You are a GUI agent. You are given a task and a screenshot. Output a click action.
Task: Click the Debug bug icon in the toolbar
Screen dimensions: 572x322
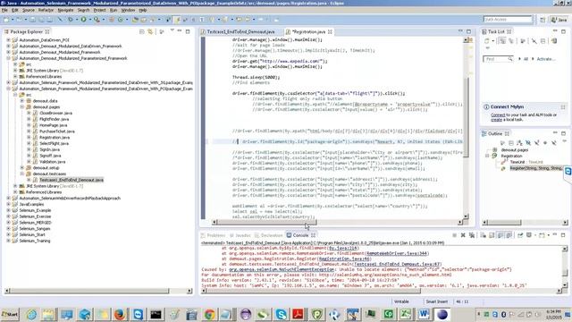click(71, 20)
